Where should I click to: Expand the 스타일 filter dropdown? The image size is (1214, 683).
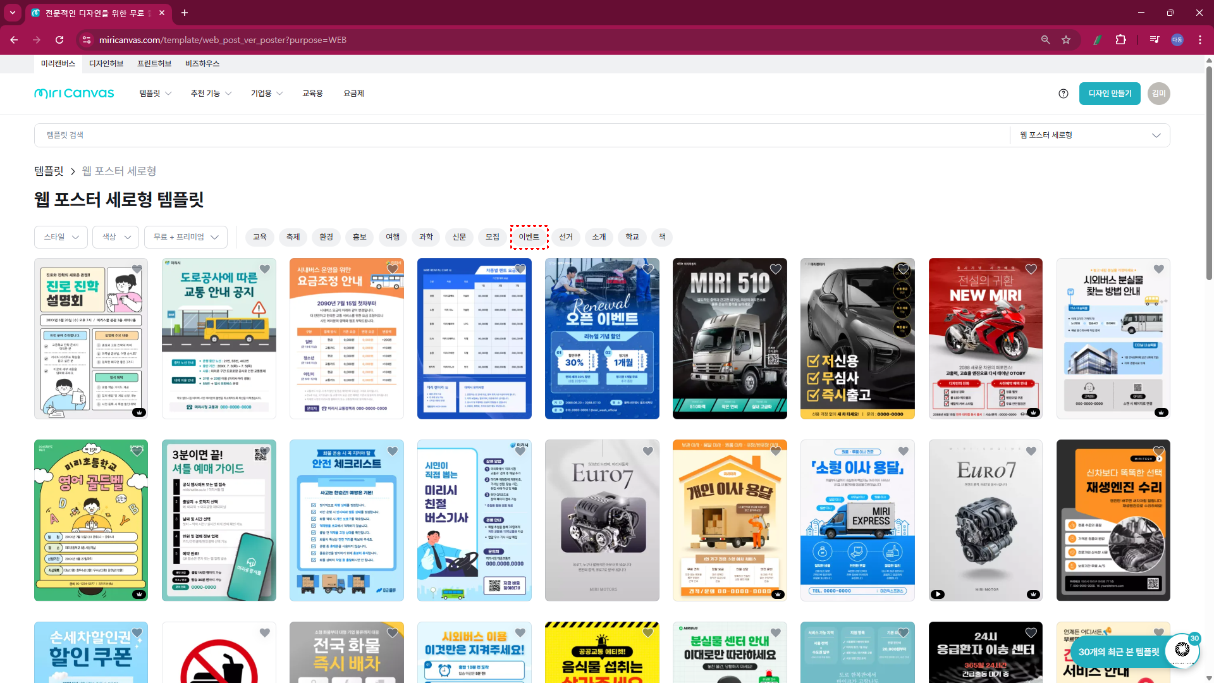(61, 237)
